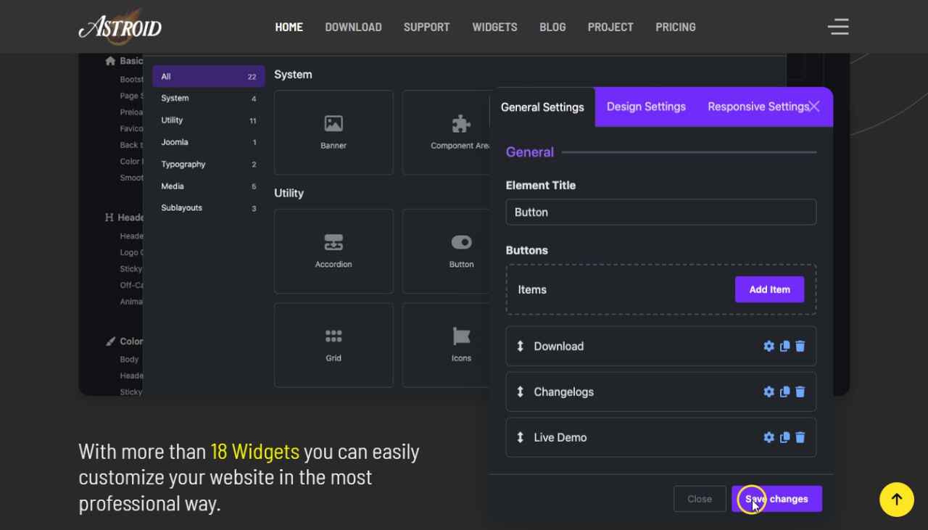Open the PRICING nav item
928x530 pixels.
pos(676,27)
